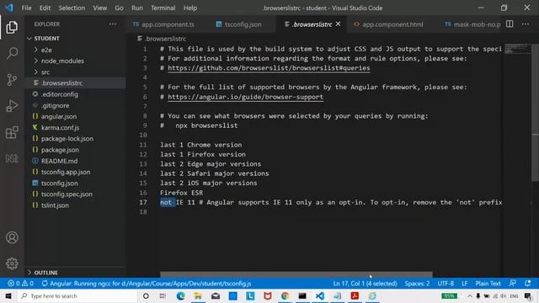539x303 pixels.
Task: Open the View menu
Action: pyautogui.click(x=99, y=8)
